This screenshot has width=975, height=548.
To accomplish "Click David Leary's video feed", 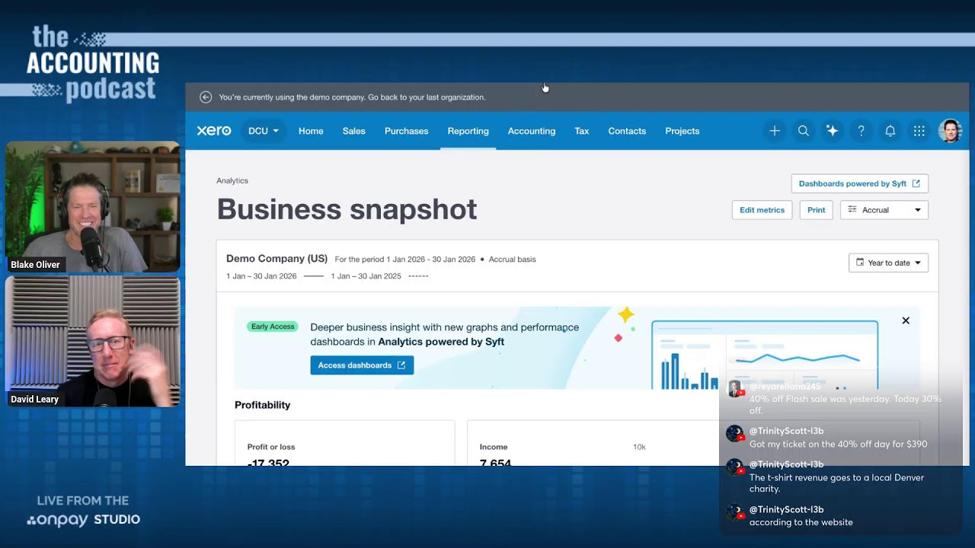I will tap(93, 342).
